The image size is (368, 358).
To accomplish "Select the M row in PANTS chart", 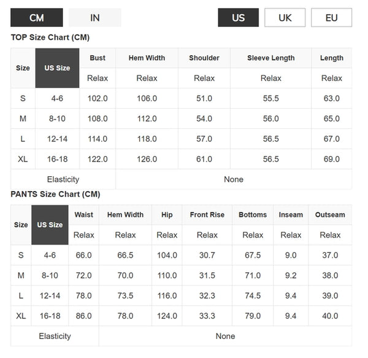I will pyautogui.click(x=181, y=275).
